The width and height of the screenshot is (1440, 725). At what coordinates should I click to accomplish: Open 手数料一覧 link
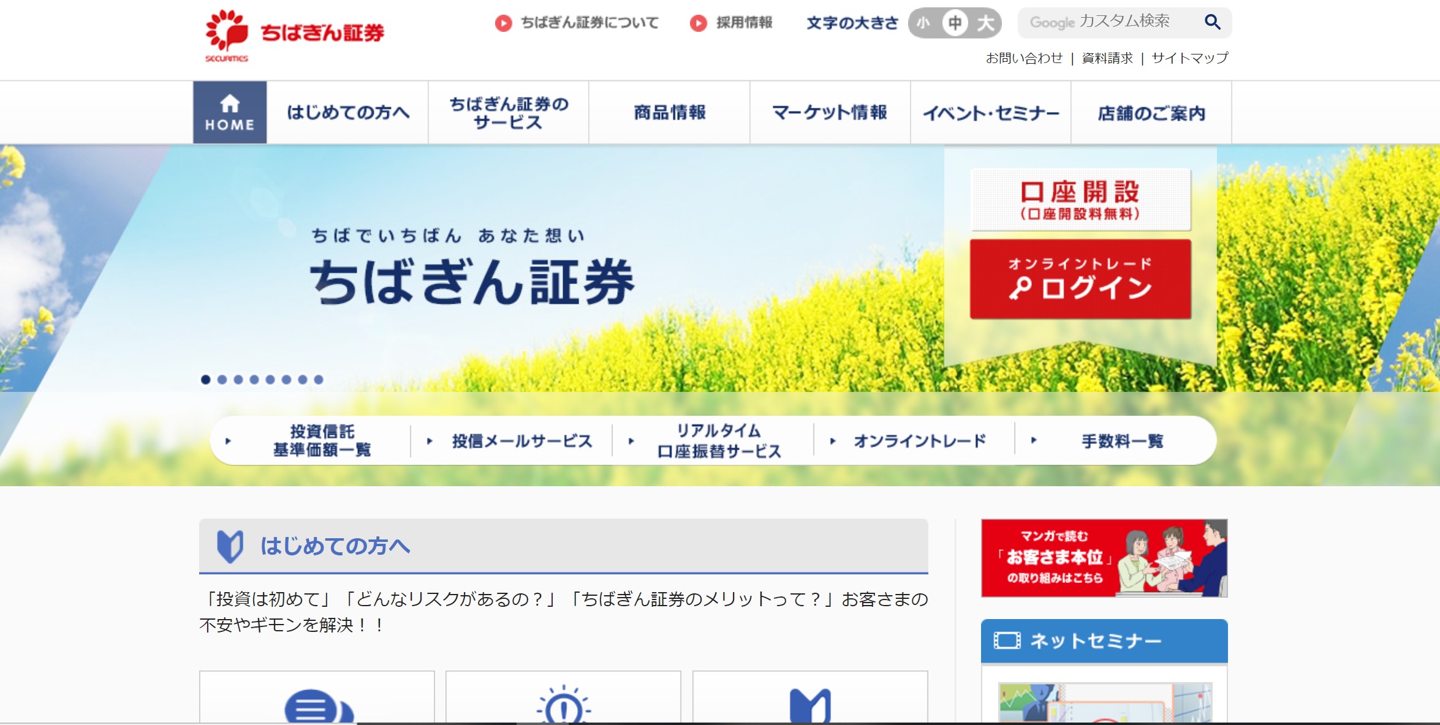coord(1122,441)
